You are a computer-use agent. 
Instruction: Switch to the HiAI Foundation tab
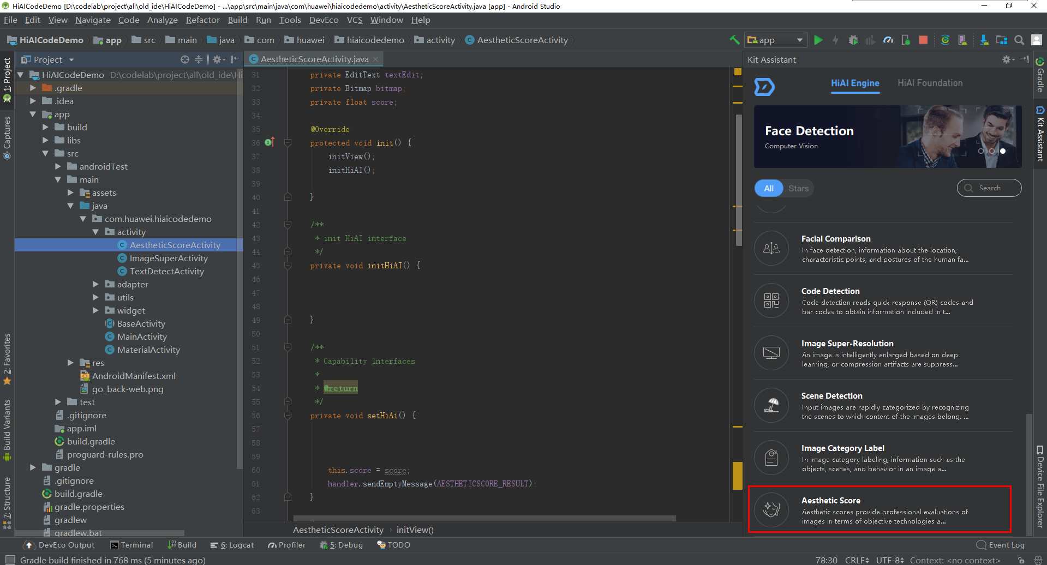[x=930, y=83]
